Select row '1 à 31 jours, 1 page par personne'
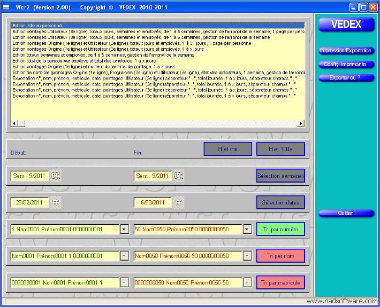The image size is (380, 307). click(x=158, y=43)
